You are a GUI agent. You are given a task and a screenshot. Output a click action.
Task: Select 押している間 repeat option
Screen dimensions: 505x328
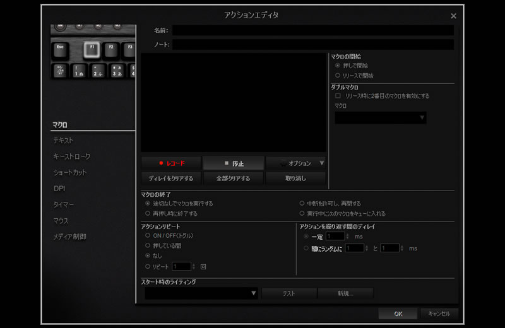point(148,245)
